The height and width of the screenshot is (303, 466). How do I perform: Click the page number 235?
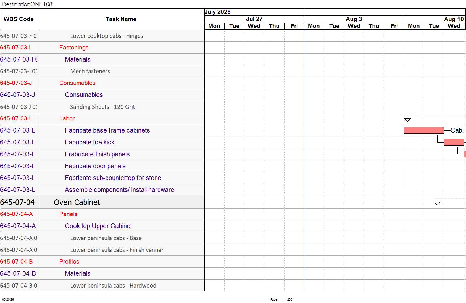coord(289,299)
